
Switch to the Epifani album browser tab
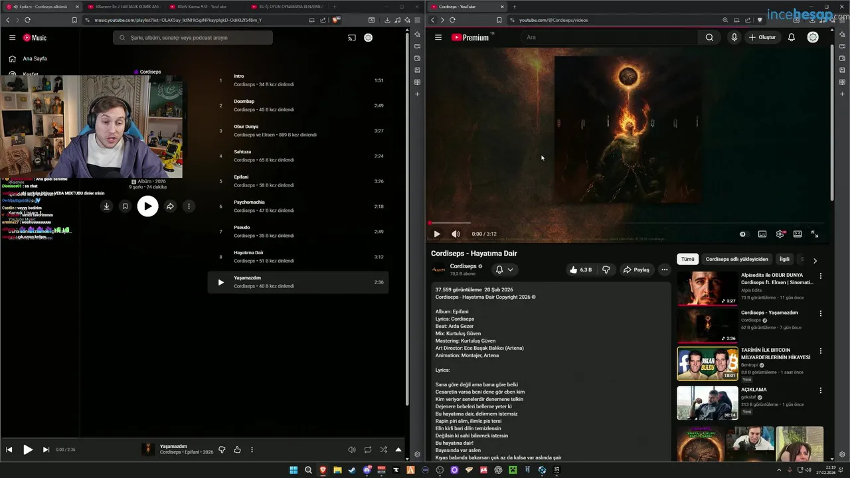(x=43, y=7)
